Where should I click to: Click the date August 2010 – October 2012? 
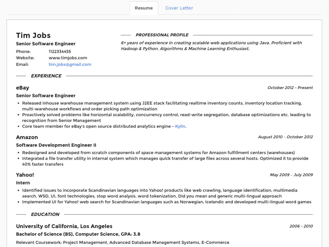pyautogui.click(x=285, y=137)
